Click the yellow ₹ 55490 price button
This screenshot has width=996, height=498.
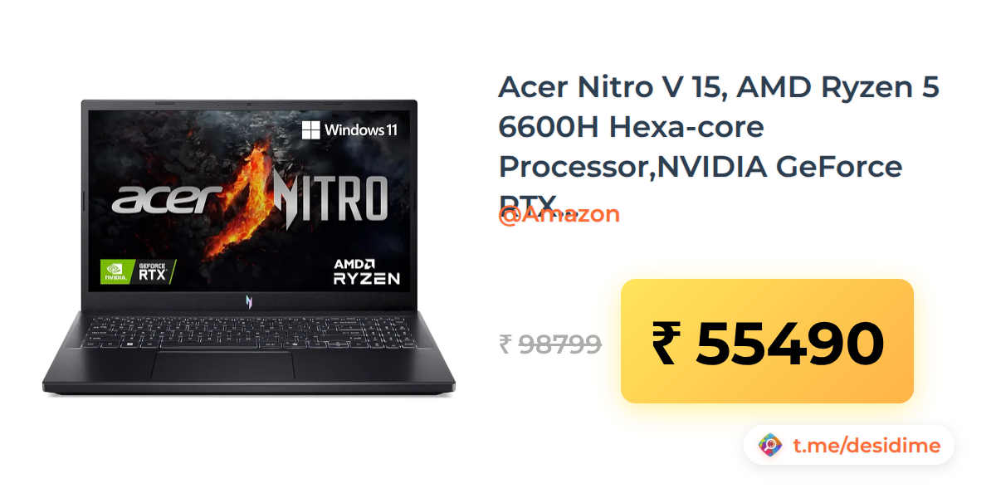coord(767,341)
